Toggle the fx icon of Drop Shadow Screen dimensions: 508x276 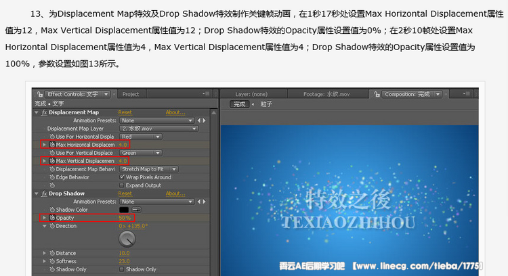[45, 193]
